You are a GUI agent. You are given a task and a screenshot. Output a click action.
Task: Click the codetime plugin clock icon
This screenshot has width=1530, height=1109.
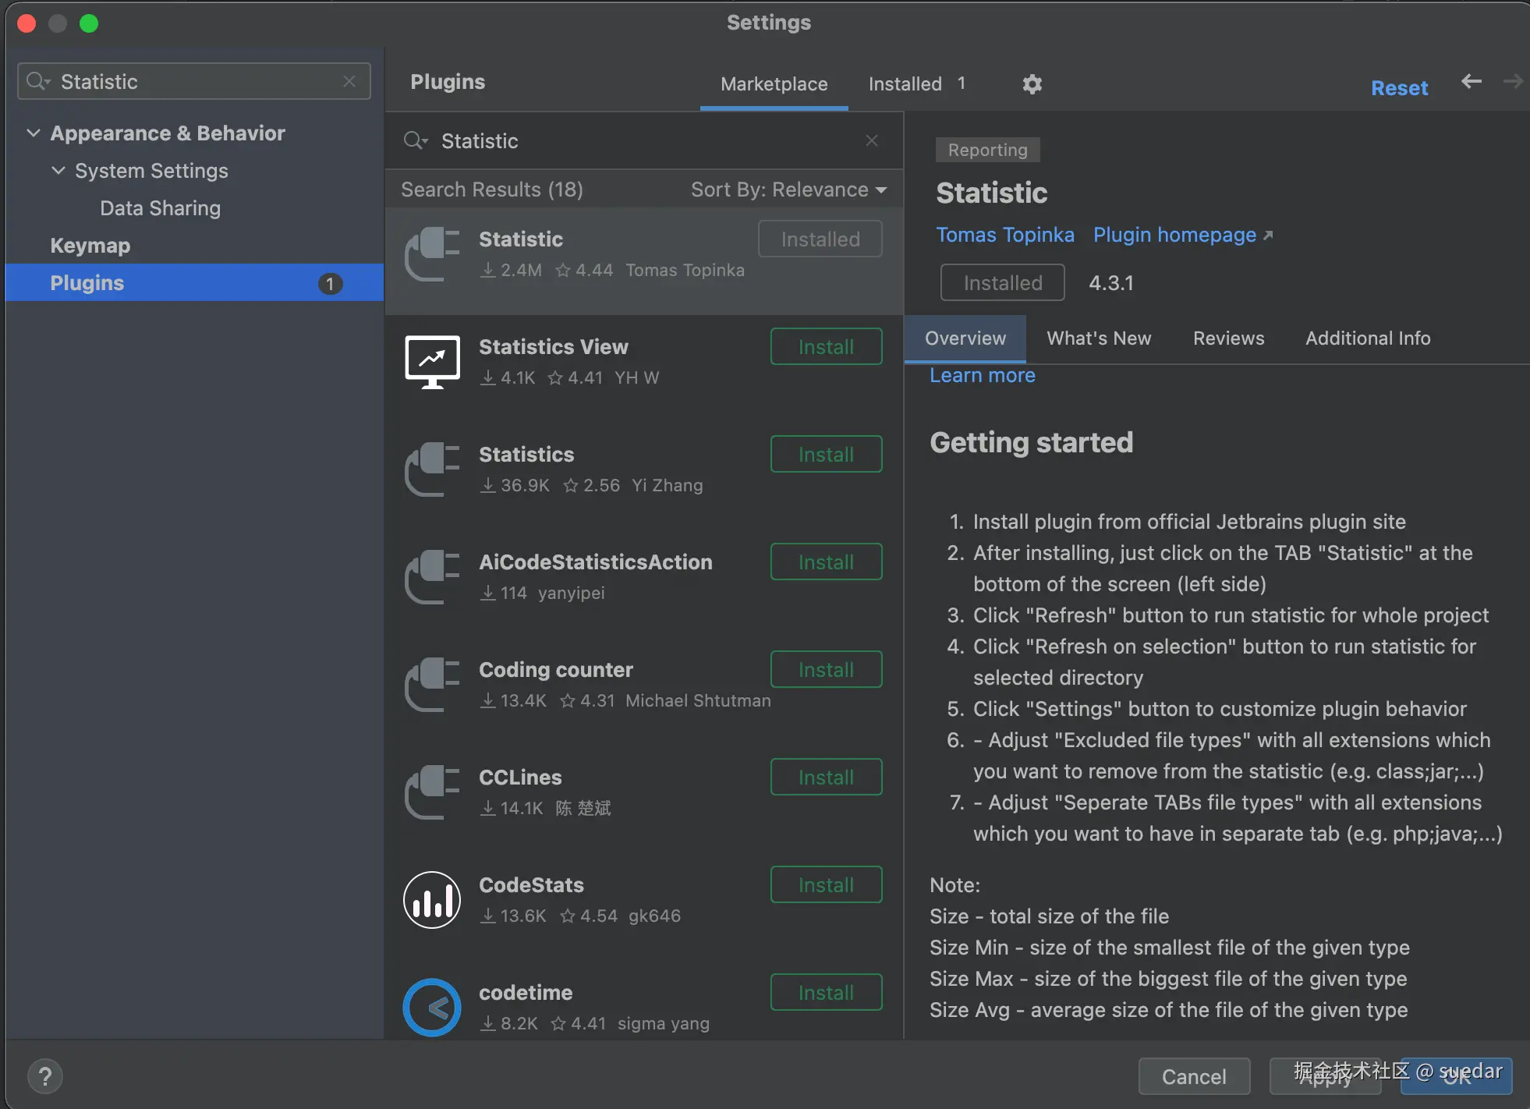(432, 1008)
